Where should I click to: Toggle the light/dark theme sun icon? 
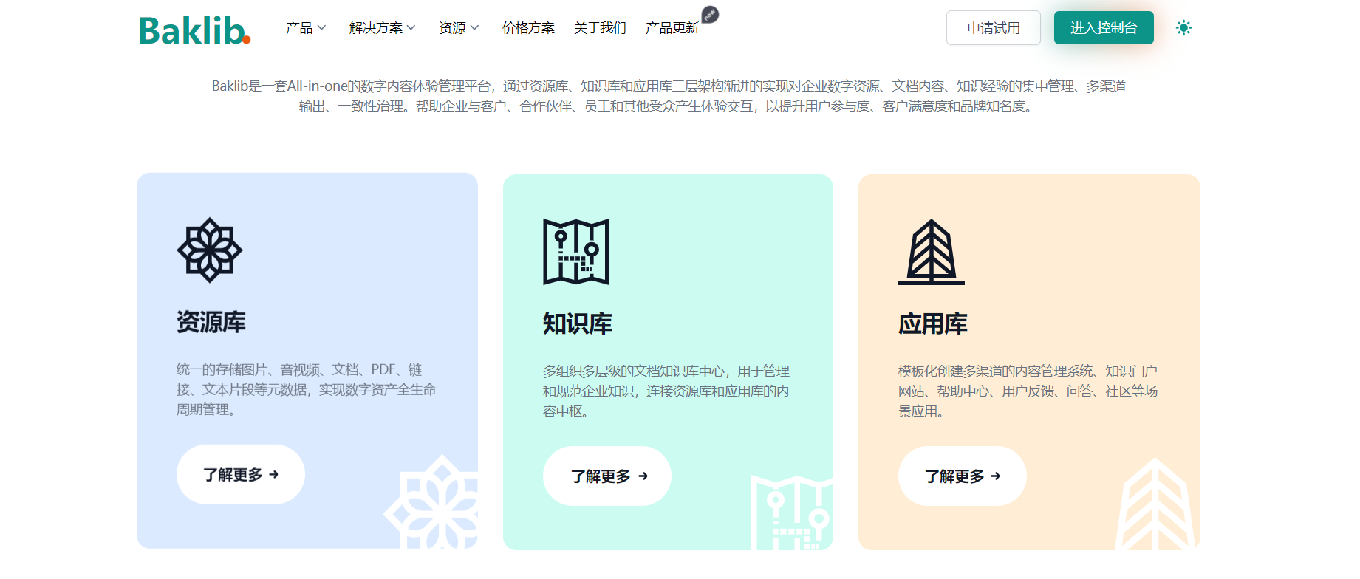pos(1183,28)
